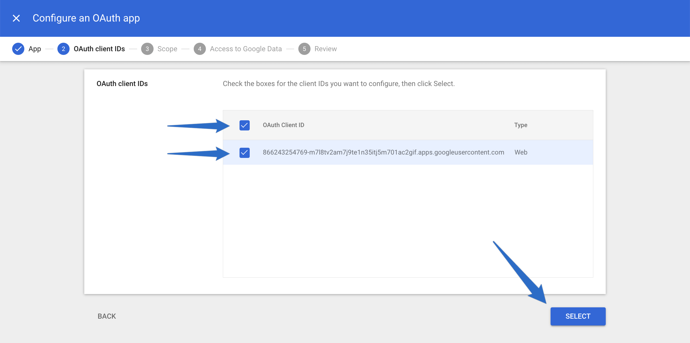Select the googleusercontent.com client ID text
The height and width of the screenshot is (343, 690).
click(383, 153)
